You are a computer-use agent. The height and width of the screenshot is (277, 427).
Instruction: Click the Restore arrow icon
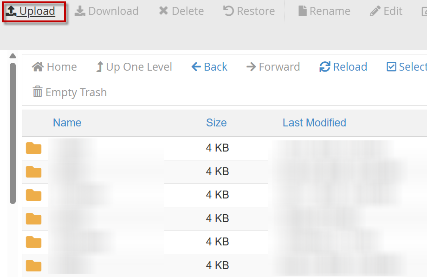click(x=228, y=11)
